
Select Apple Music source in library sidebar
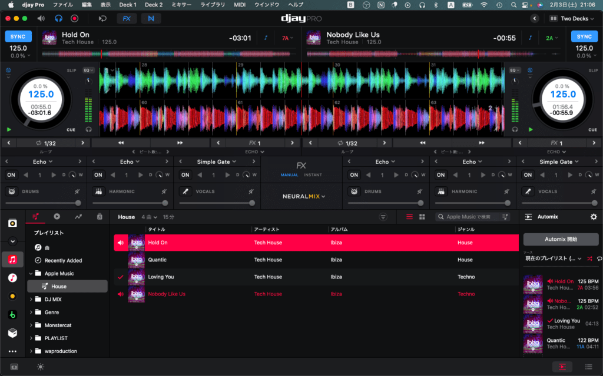coord(12,260)
